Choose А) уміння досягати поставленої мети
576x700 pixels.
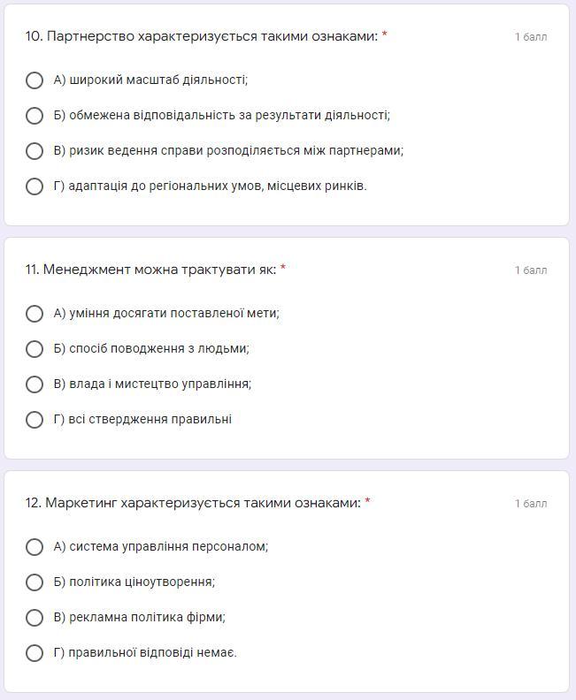click(x=35, y=314)
